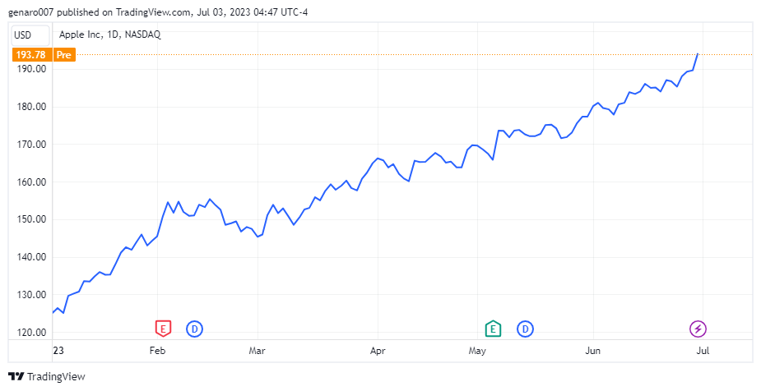Click the 160.00 price axis label

[x=31, y=182]
